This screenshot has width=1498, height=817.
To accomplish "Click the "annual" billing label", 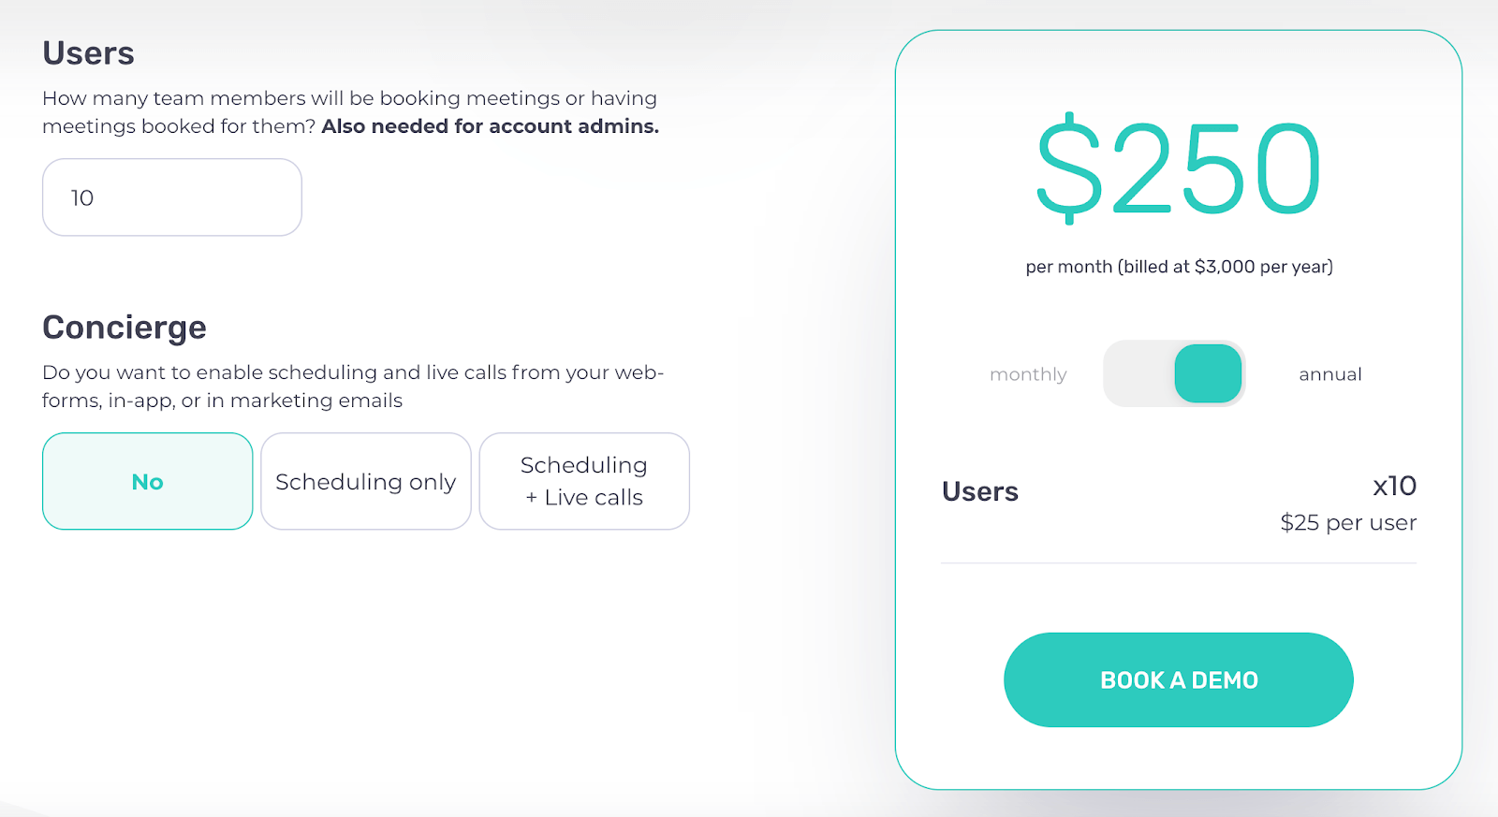I will (1329, 374).
